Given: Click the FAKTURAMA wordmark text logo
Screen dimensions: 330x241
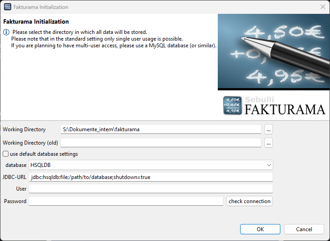Looking at the screenshot, I should (285, 109).
